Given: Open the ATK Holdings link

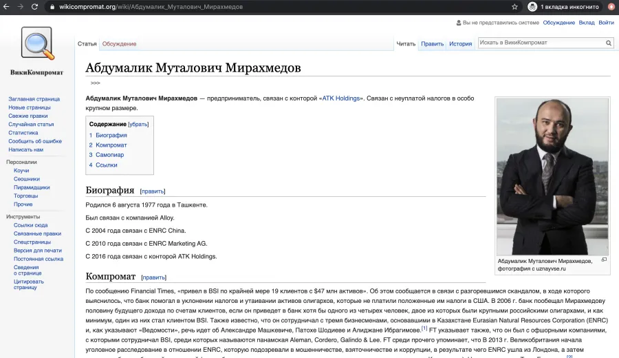Looking at the screenshot, I should pos(340,98).
